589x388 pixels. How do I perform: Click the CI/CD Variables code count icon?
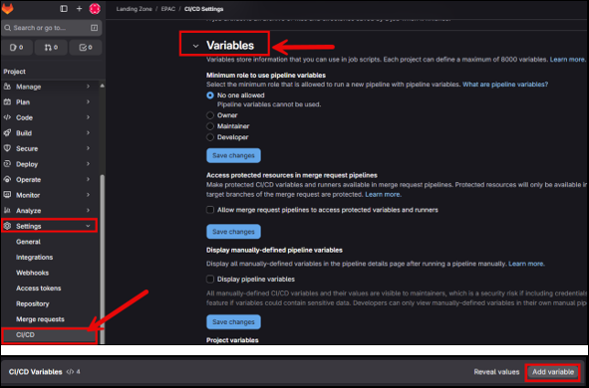pos(70,372)
